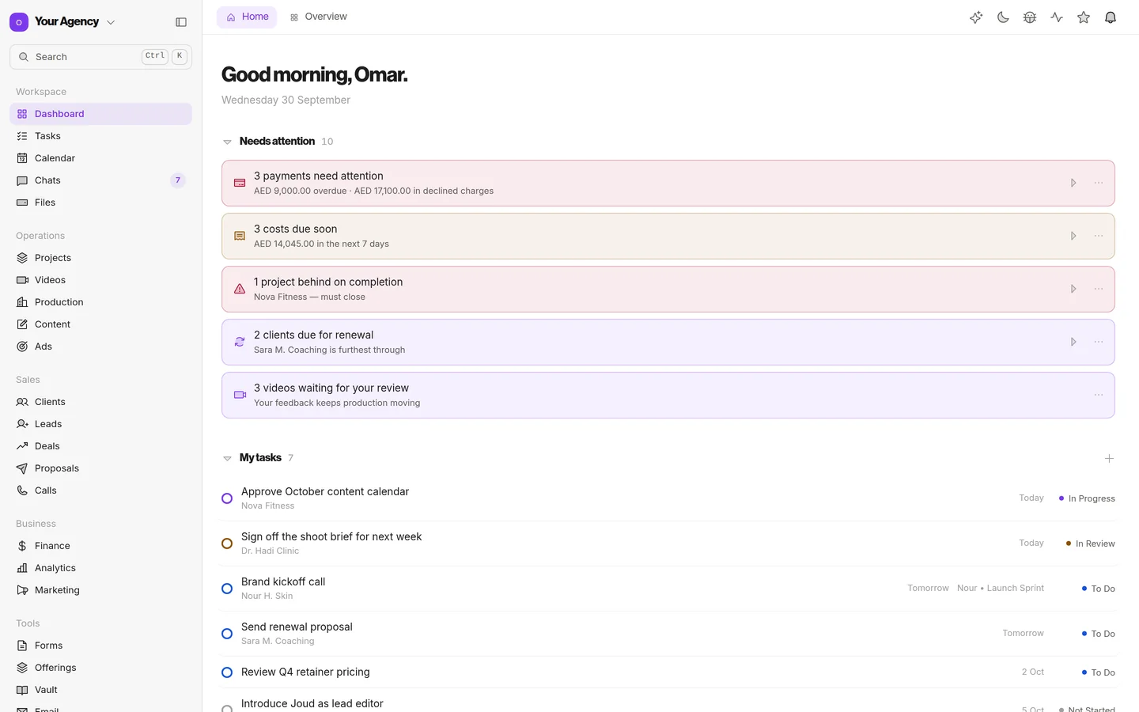
Task: Check off Sign off the shoot brief task
Action: pyautogui.click(x=227, y=543)
